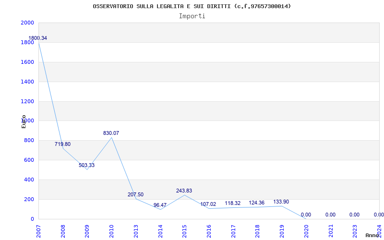Select the 503.33 data label

[x=86, y=165]
